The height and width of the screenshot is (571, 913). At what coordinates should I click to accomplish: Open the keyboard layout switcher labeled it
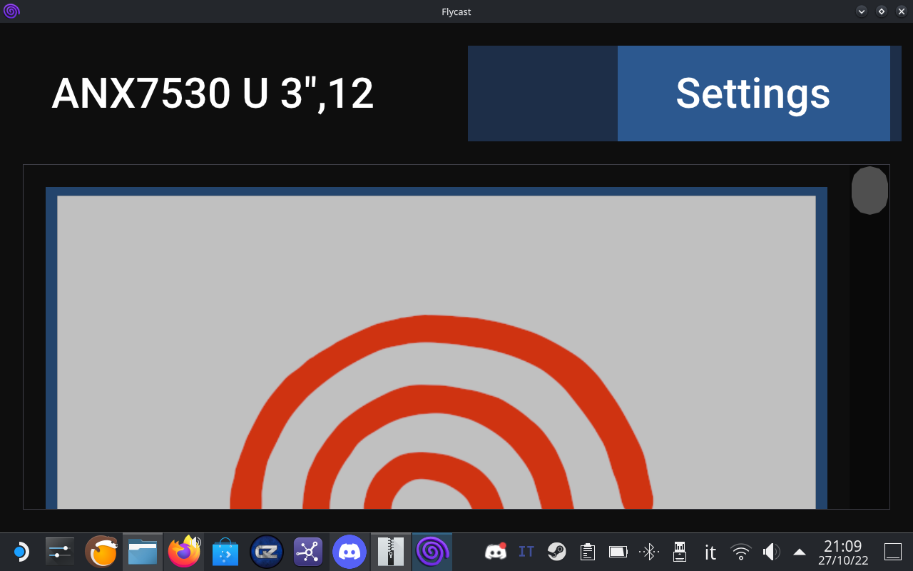710,552
